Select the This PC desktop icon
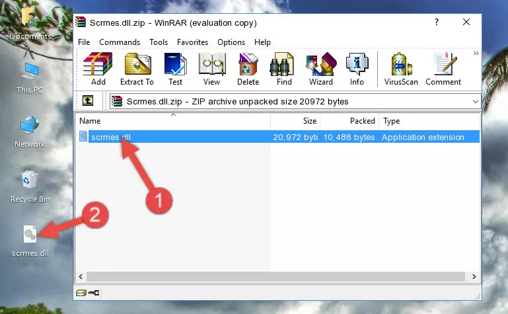 point(30,78)
